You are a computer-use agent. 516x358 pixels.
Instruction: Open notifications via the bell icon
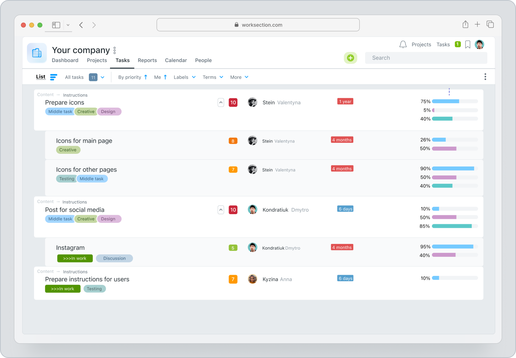pyautogui.click(x=403, y=44)
